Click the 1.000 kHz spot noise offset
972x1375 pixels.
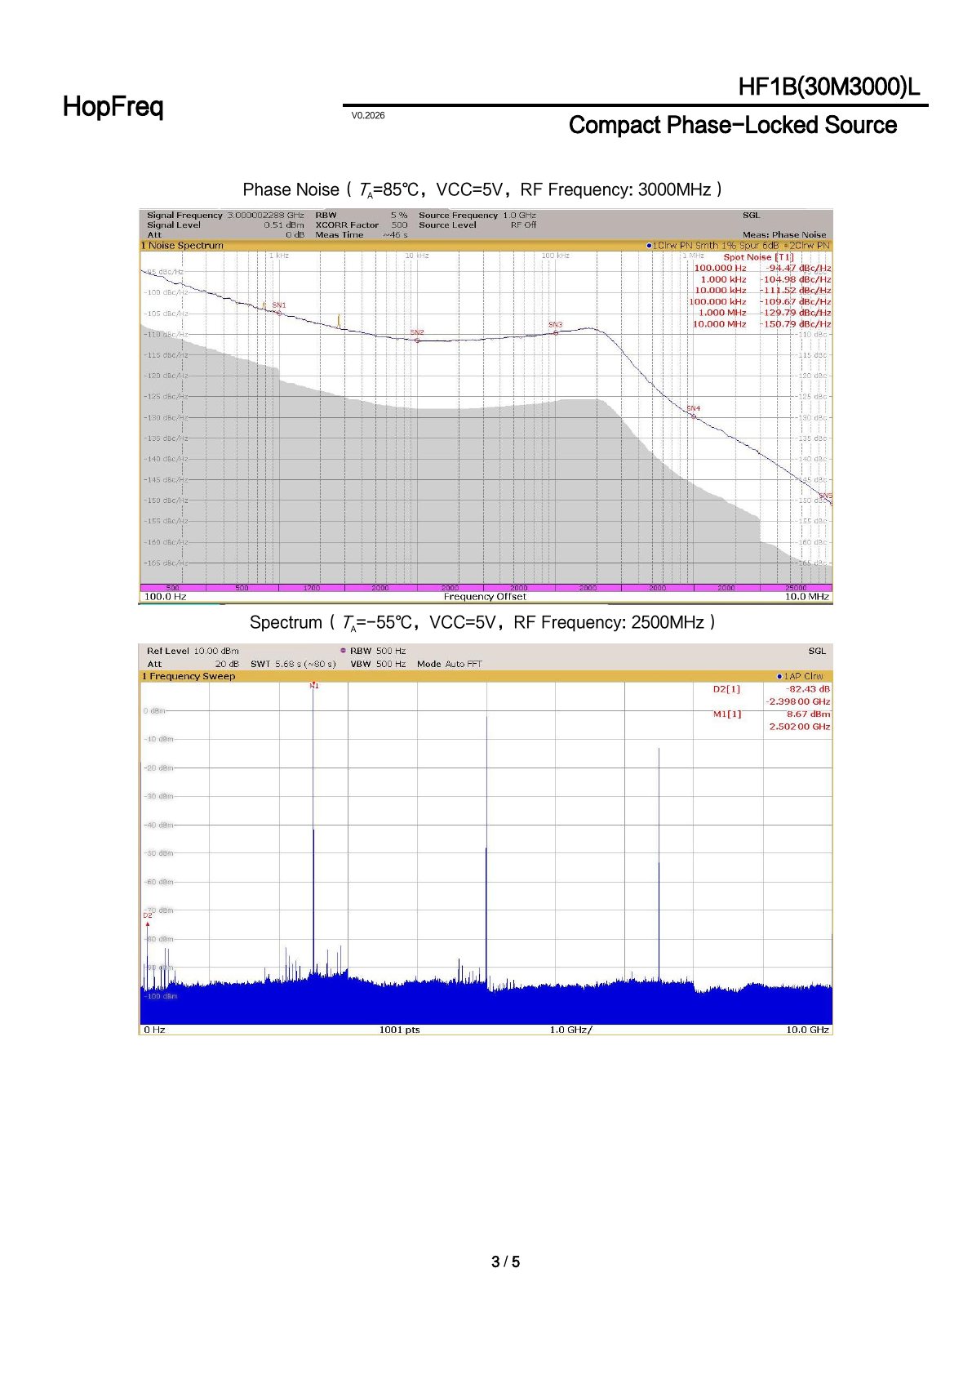723,279
